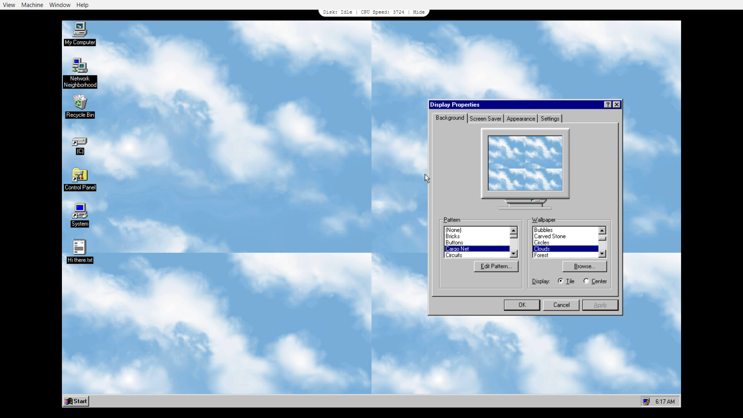
Task: Switch to the Screen Saver tab
Action: (485, 118)
